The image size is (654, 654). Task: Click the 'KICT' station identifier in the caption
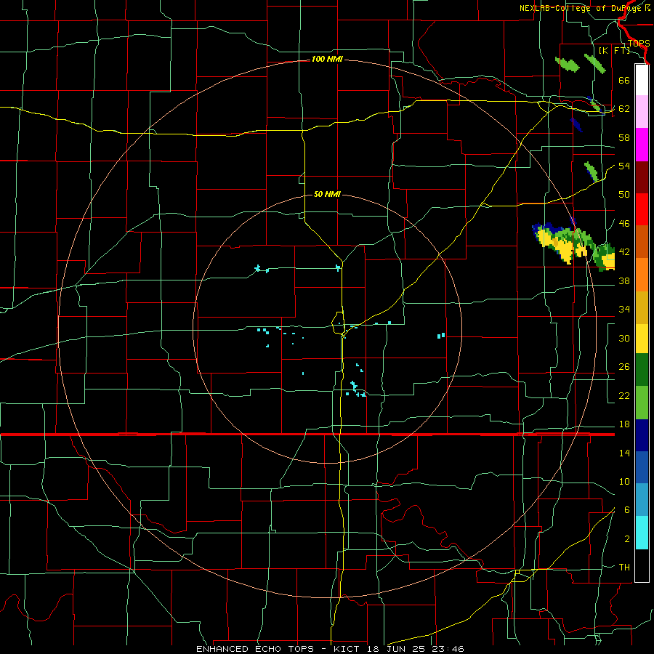pos(348,649)
